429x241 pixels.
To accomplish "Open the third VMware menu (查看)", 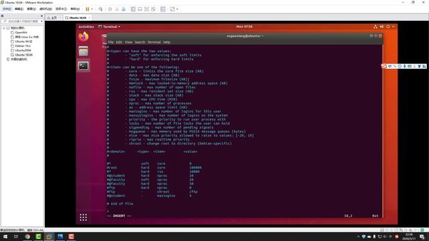I will pos(32,9).
